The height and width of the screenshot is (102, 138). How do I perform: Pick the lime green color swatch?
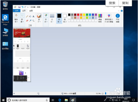(x=87, y=18)
